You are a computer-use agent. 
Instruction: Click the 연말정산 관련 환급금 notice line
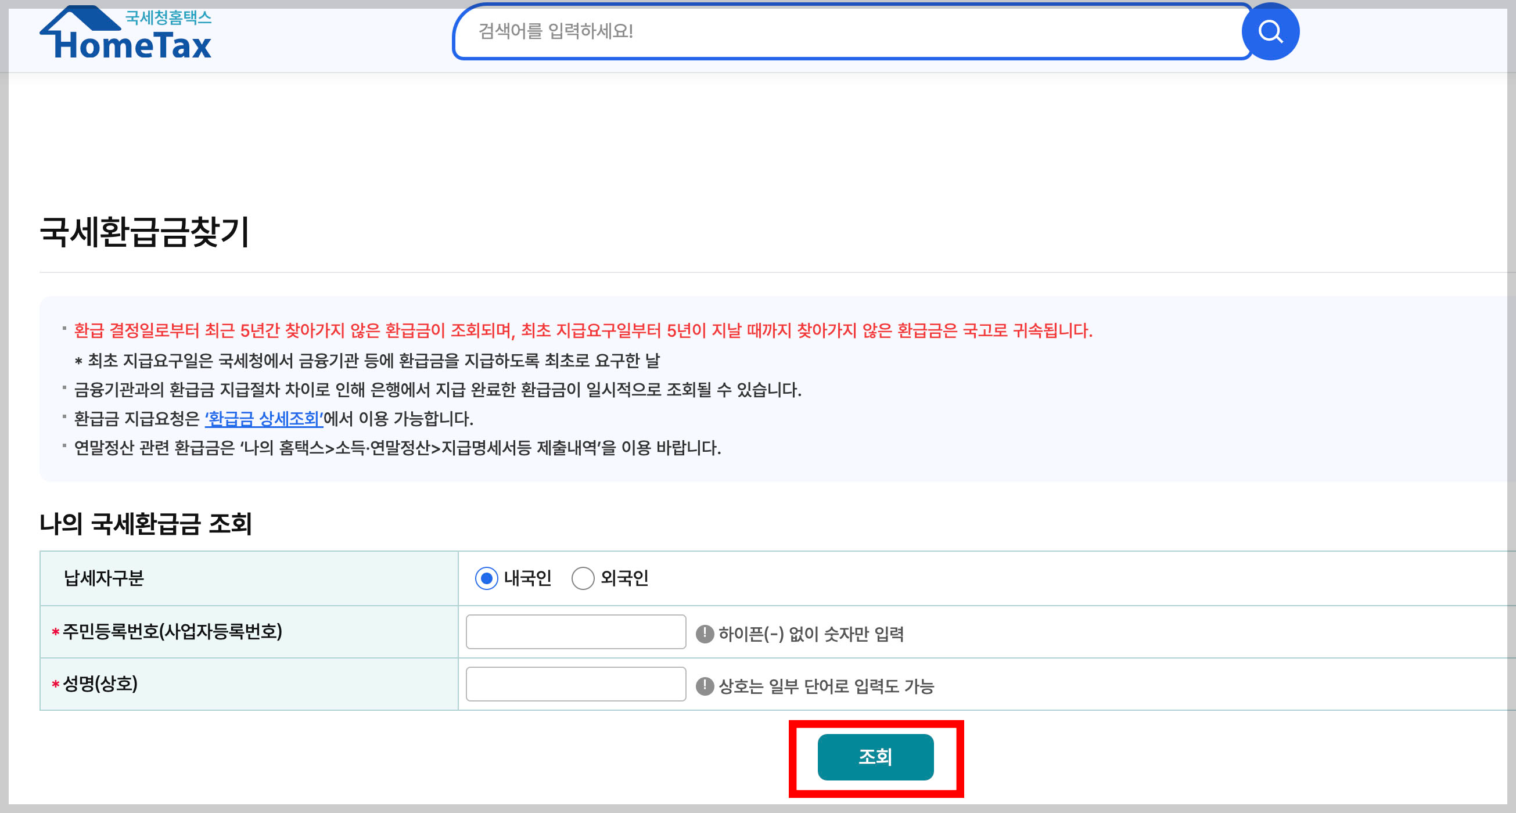coord(397,448)
